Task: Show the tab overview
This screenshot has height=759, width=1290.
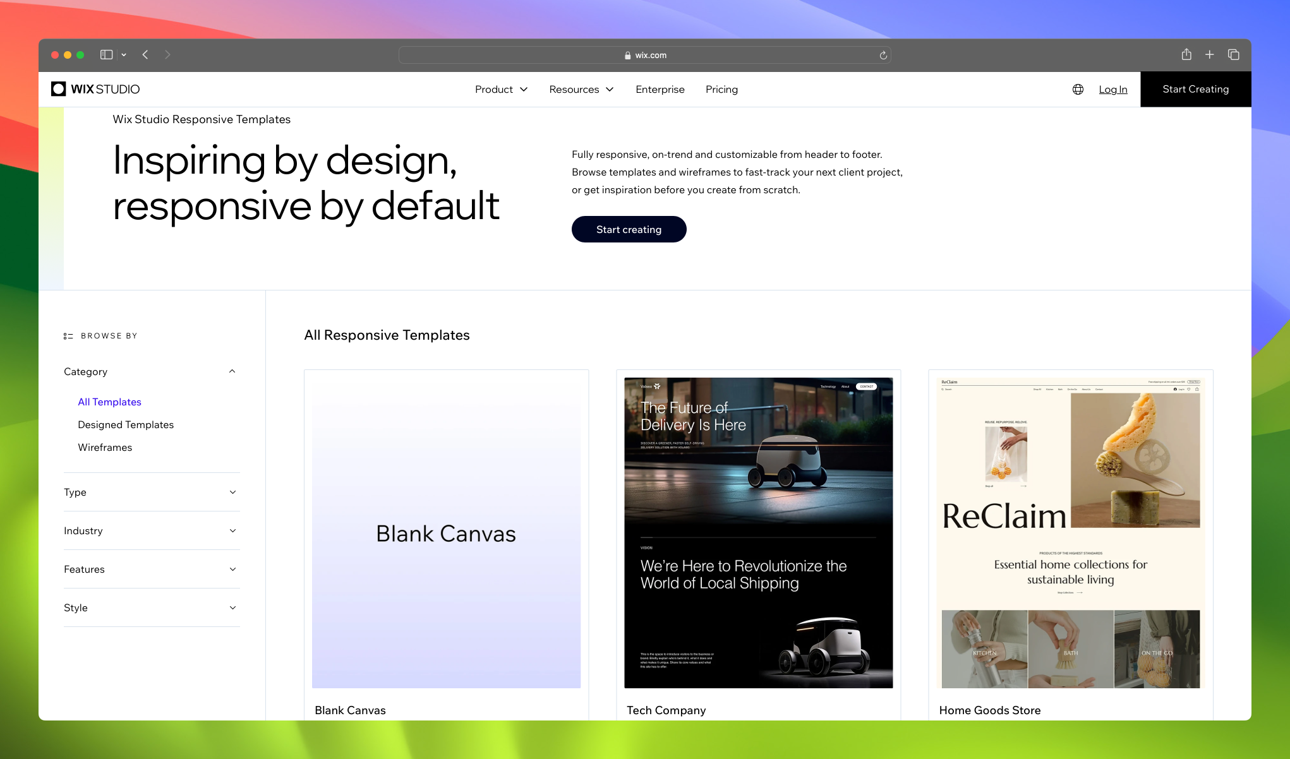Action: (x=1233, y=55)
